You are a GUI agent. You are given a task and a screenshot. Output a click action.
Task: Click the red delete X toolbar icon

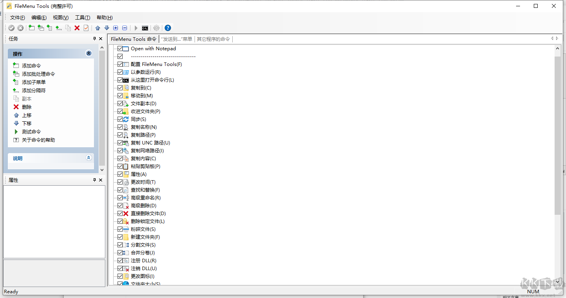pyautogui.click(x=77, y=28)
